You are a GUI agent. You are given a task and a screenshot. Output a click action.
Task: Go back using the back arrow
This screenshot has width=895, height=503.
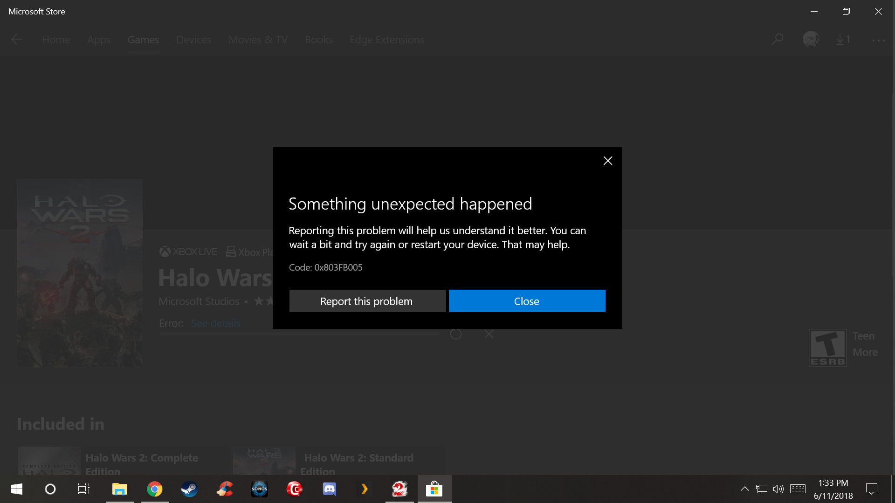pos(17,40)
